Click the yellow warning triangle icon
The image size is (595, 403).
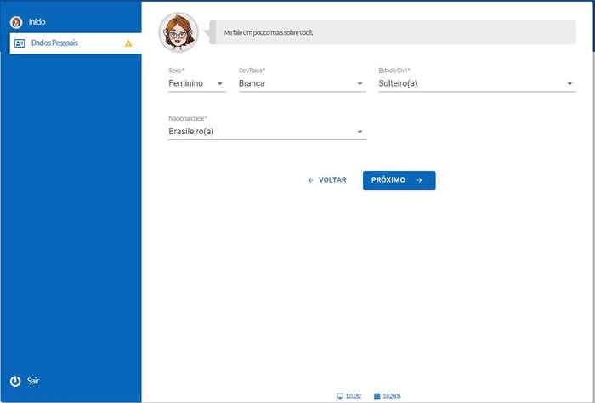128,43
